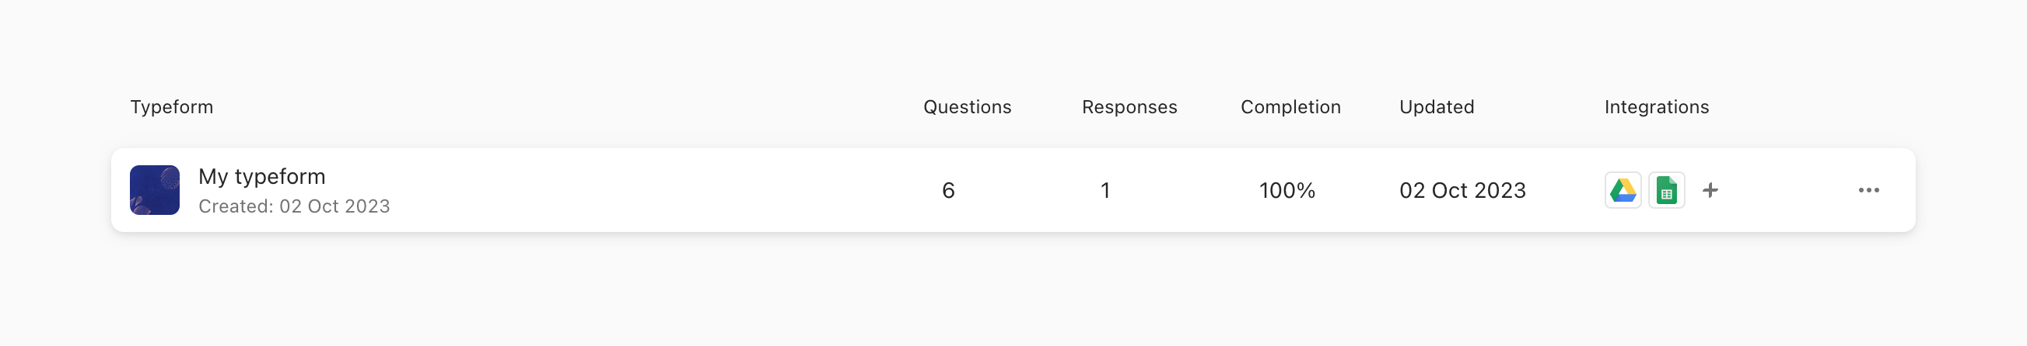Click the Integrations column header
2027x346 pixels.
tap(1657, 107)
